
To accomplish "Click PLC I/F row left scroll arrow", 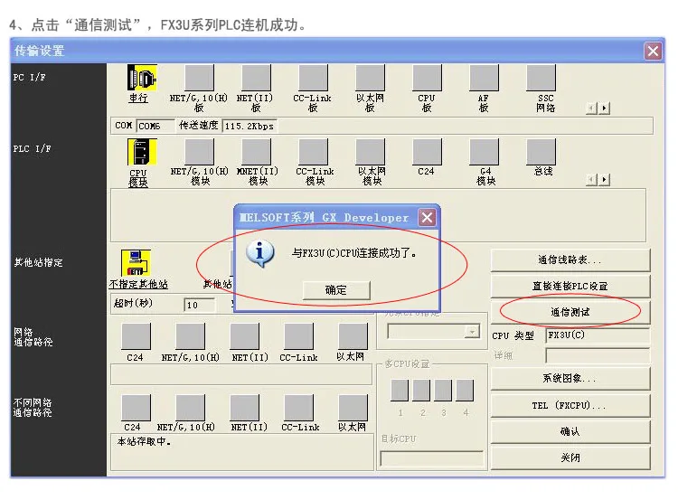I will point(591,180).
